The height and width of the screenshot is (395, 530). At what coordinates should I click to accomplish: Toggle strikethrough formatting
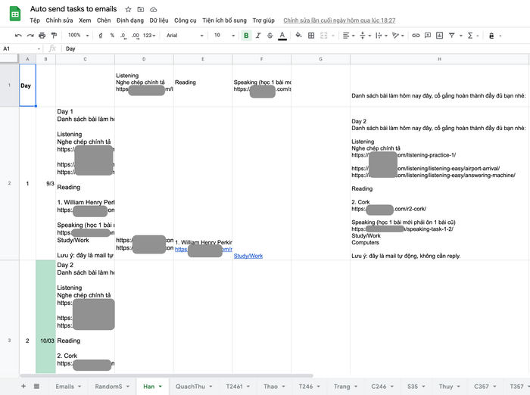click(x=270, y=36)
